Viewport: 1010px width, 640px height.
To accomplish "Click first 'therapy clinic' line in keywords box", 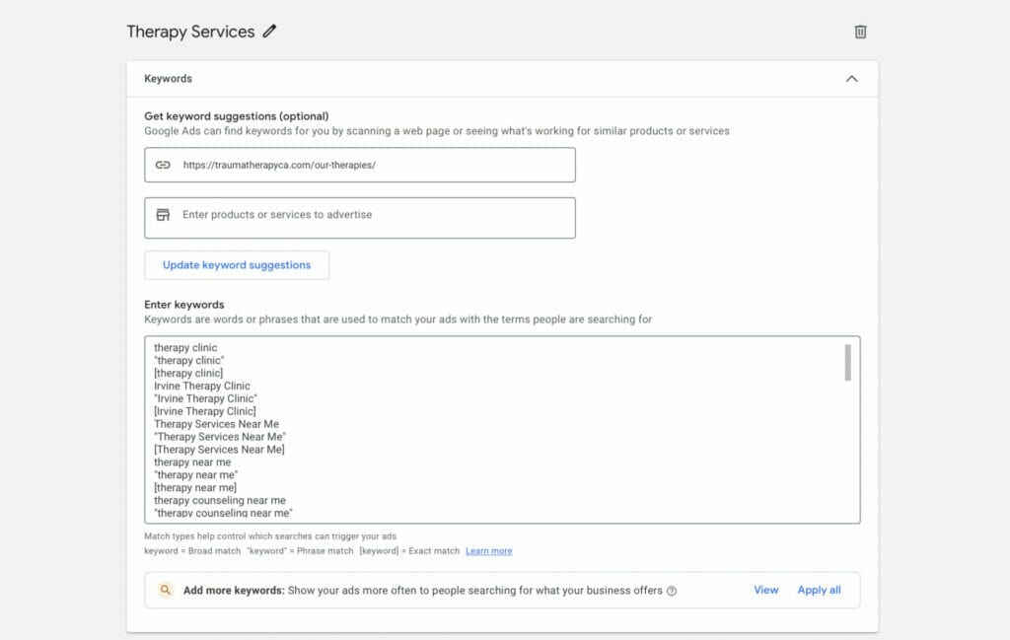I will 185,348.
